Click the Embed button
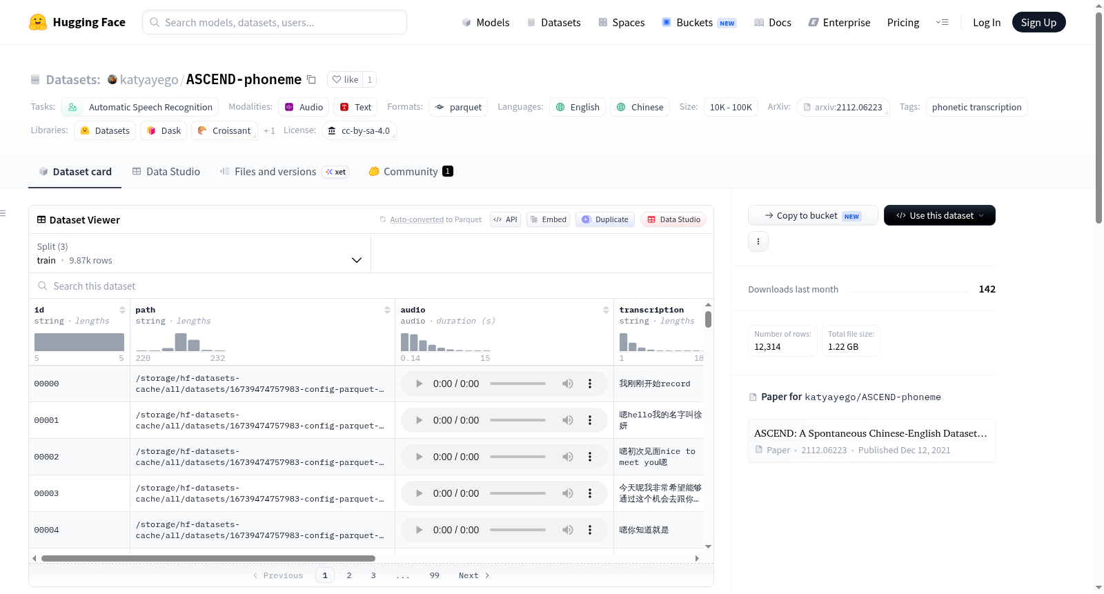Image resolution: width=1104 pixels, height=594 pixels. tap(548, 219)
